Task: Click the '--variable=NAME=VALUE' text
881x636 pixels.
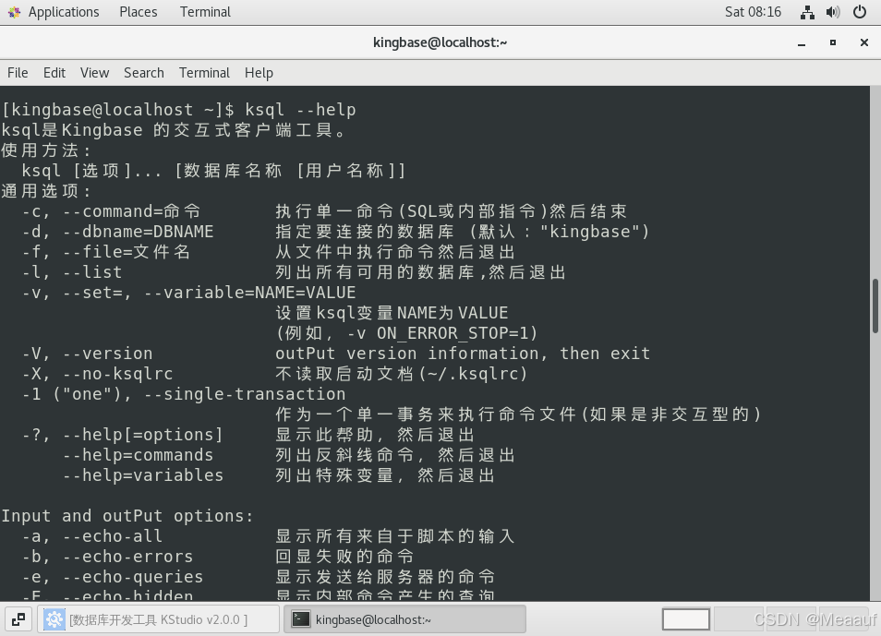Action: [x=250, y=293]
